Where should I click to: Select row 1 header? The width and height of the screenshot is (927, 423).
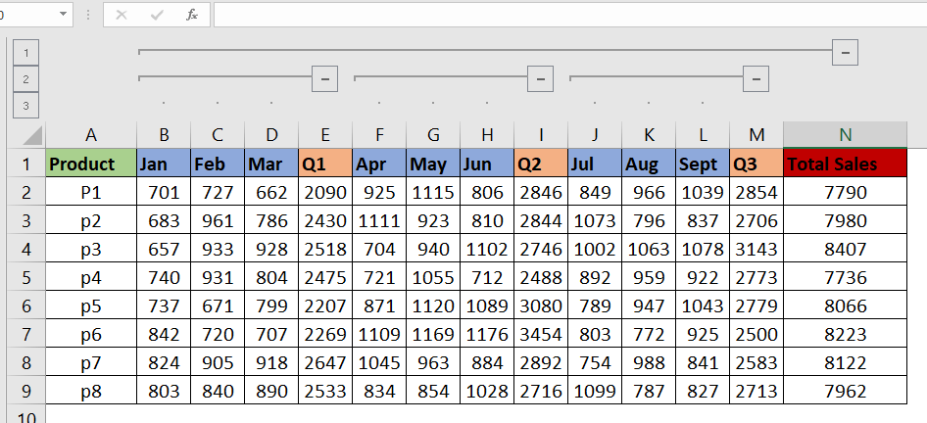27,164
